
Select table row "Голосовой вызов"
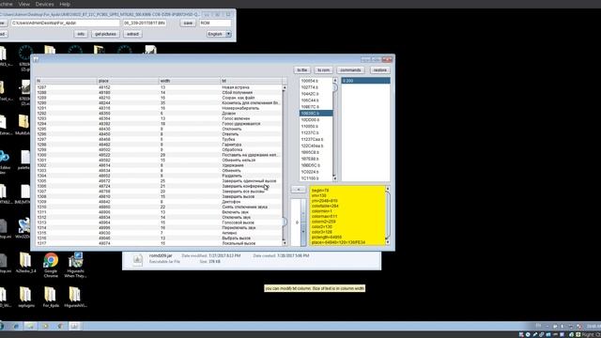click(159, 223)
